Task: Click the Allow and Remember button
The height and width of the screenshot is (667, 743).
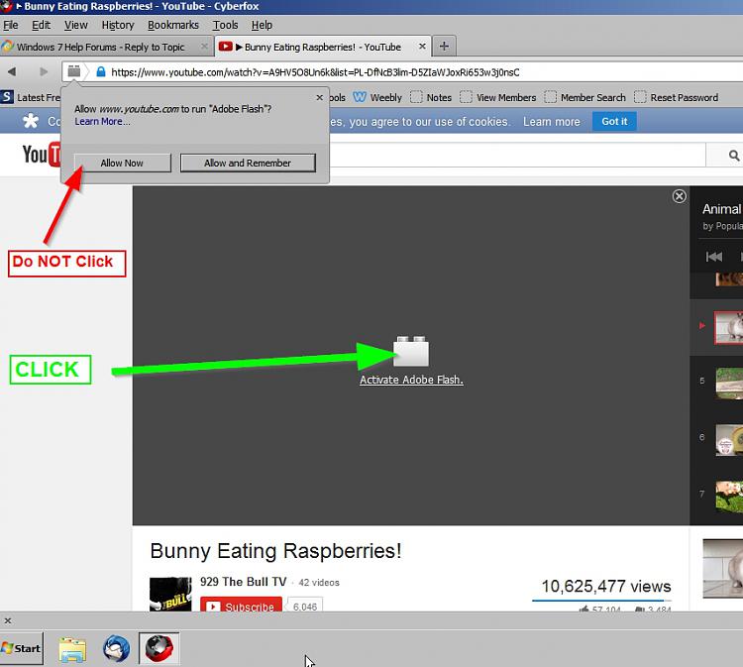Action: point(248,163)
